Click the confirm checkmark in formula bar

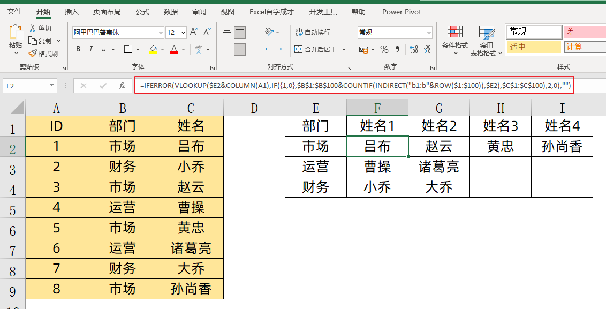tap(103, 86)
